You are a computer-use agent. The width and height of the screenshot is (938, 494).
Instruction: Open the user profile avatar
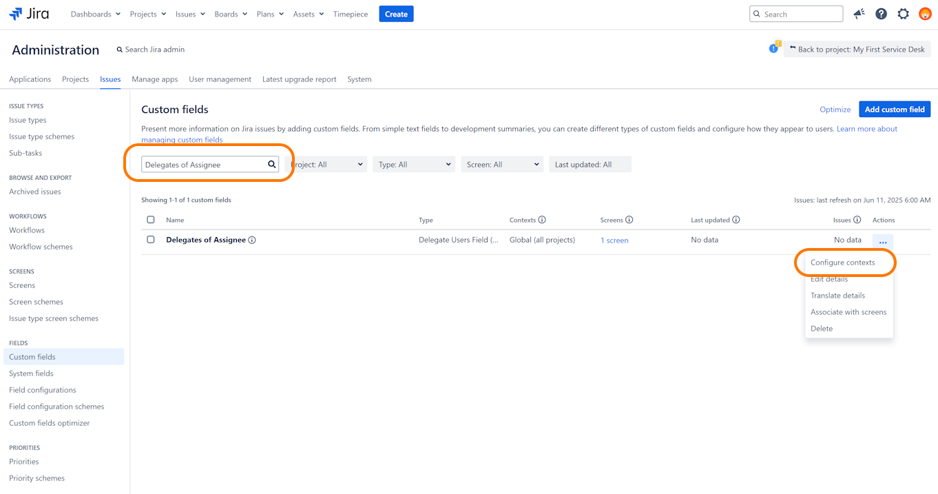925,14
